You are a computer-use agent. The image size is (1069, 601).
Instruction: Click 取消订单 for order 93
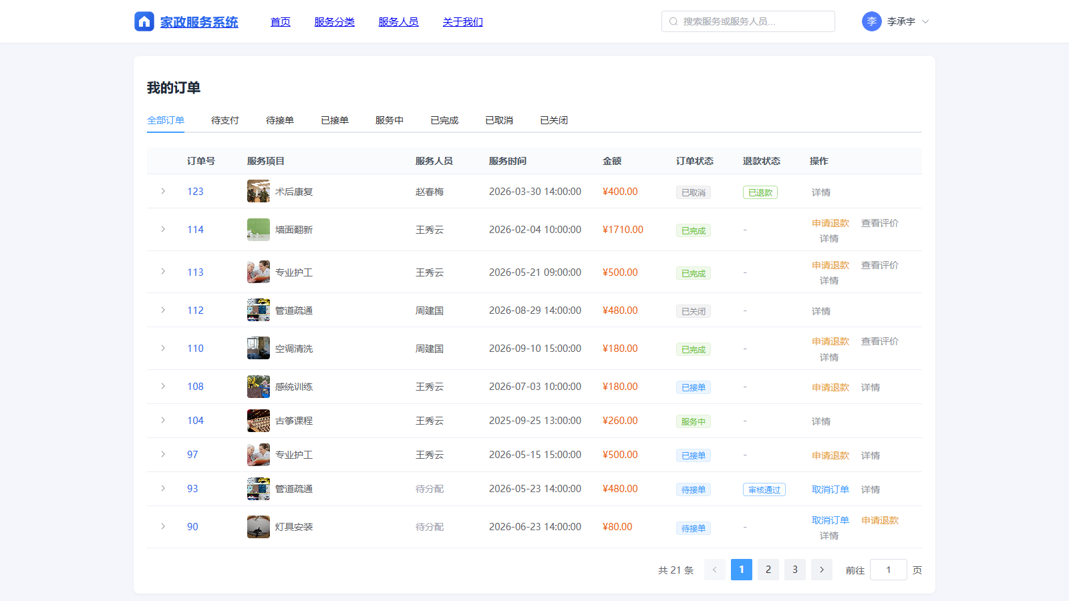pyautogui.click(x=830, y=489)
